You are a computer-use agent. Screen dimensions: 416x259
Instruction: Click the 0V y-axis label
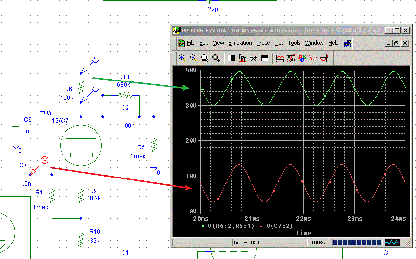click(x=193, y=211)
